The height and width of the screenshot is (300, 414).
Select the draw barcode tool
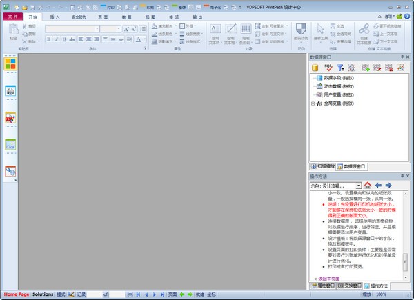coord(246,34)
